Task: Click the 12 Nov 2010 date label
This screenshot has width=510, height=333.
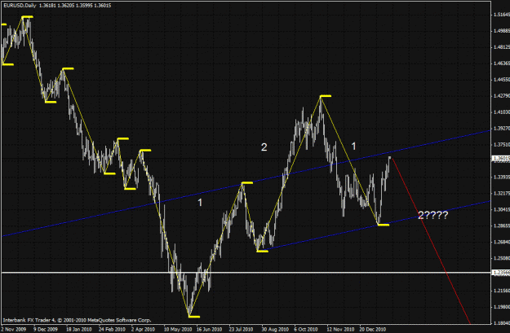Action: tap(340, 329)
